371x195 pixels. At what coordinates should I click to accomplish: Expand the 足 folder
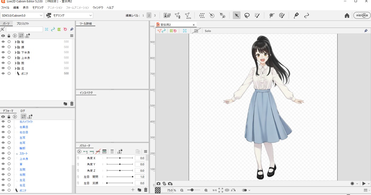pyautogui.click(x=16, y=68)
